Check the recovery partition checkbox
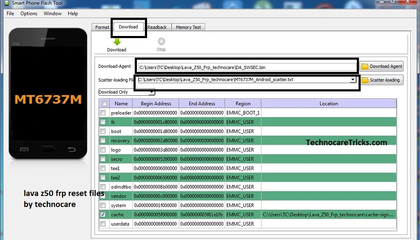 [103, 141]
